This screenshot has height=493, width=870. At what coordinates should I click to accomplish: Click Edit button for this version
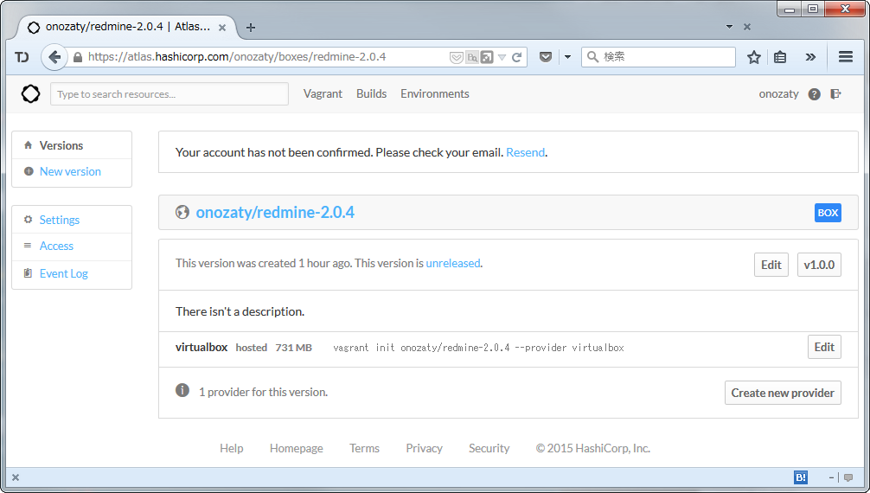click(x=771, y=265)
